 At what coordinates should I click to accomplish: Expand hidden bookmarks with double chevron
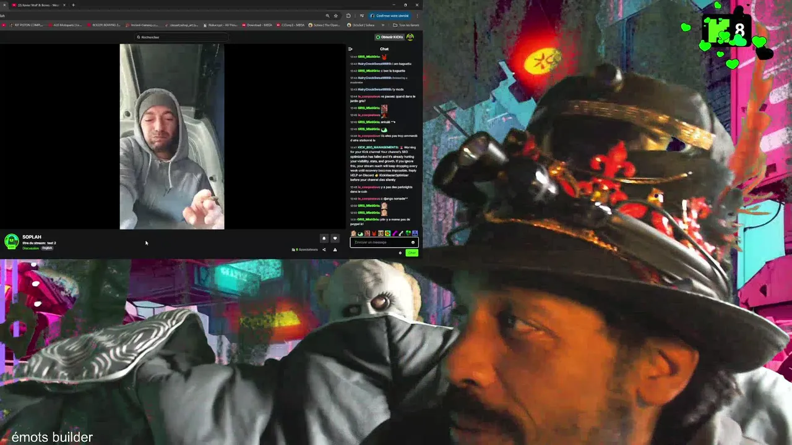tap(383, 25)
